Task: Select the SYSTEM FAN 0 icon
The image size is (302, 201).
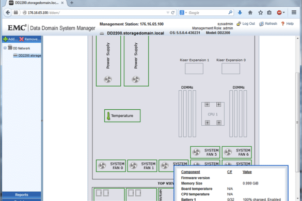Action: pyautogui.click(x=102, y=165)
